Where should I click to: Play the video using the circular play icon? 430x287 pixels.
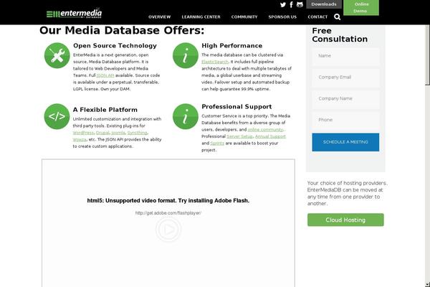point(168,230)
